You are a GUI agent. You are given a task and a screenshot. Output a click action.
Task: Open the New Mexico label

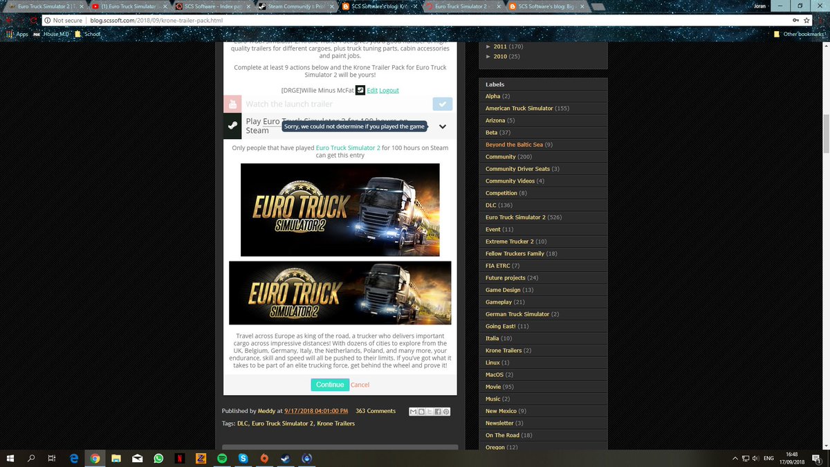501,411
